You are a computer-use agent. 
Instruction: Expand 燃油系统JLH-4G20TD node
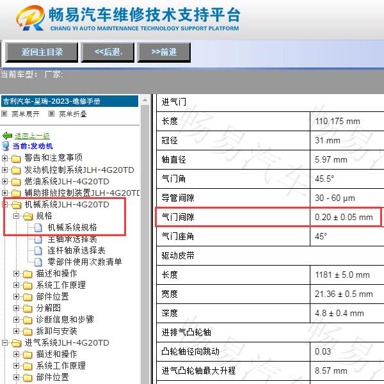[x=4, y=181]
